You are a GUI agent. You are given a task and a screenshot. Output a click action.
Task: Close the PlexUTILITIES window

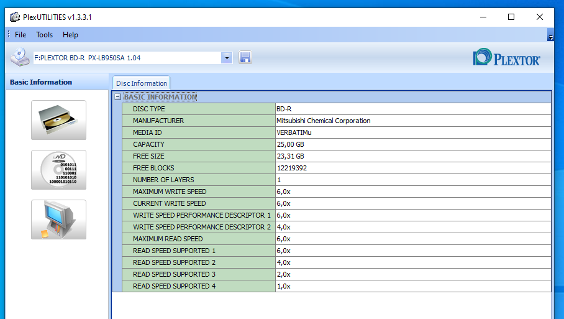540,17
